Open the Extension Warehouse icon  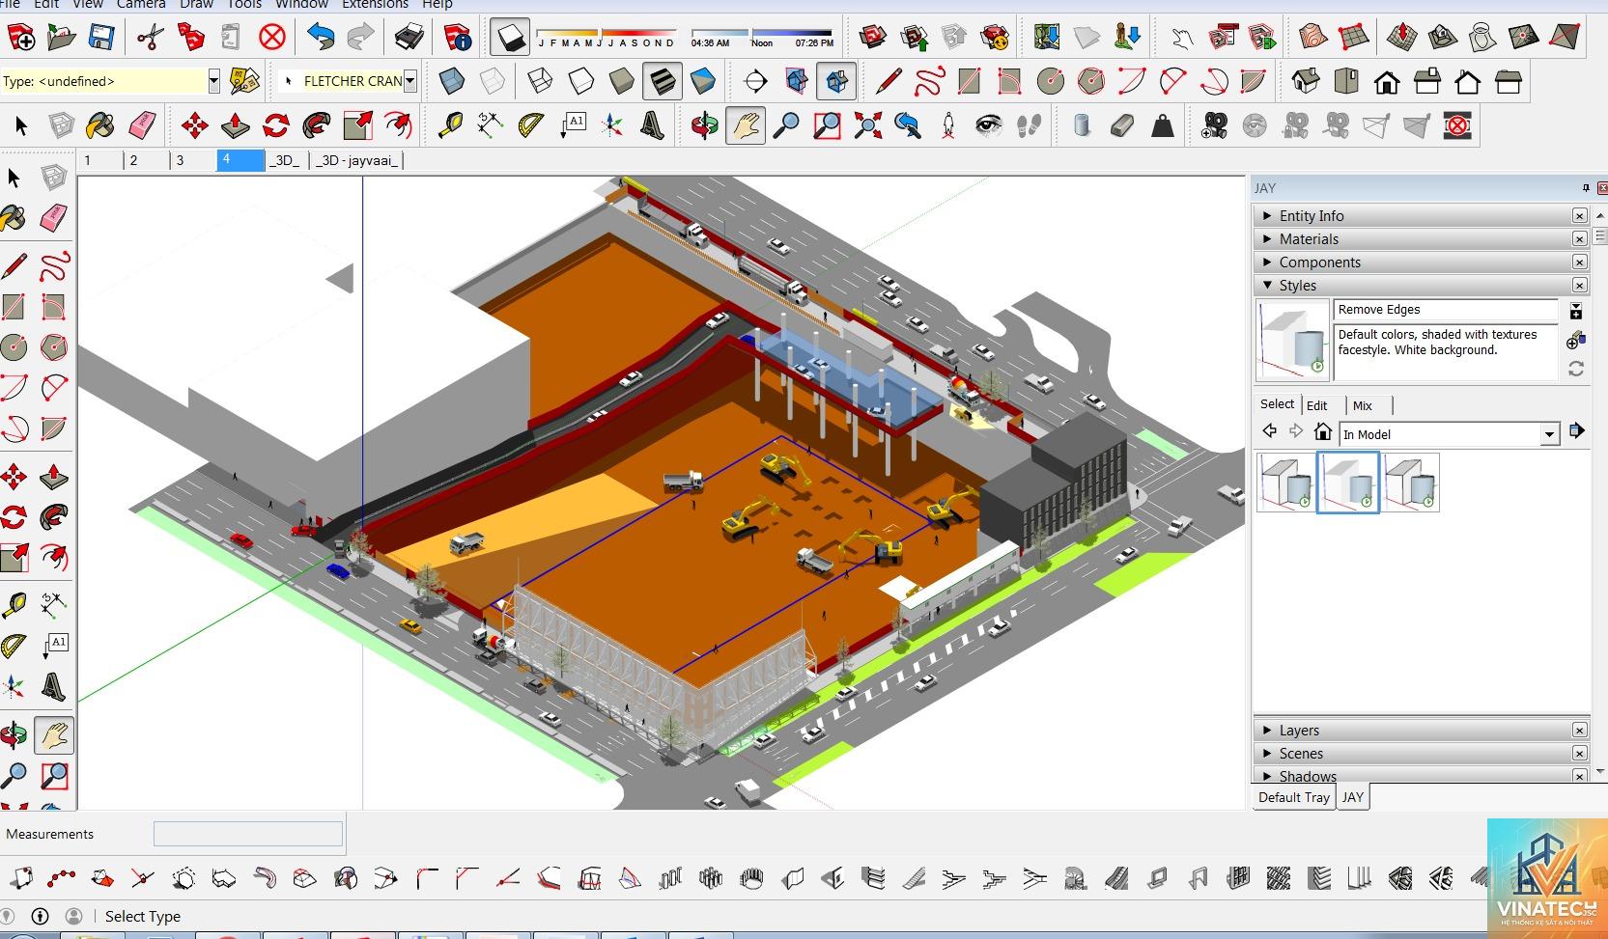[995, 38]
